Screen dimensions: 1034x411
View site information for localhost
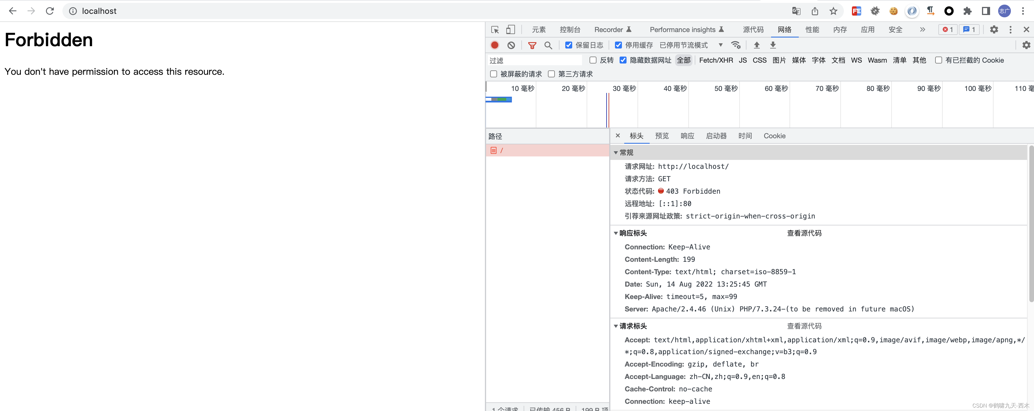pyautogui.click(x=73, y=11)
